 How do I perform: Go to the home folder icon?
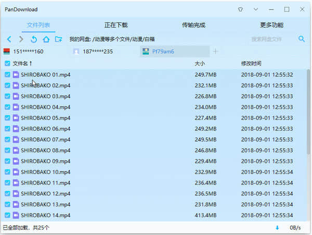pos(46,39)
